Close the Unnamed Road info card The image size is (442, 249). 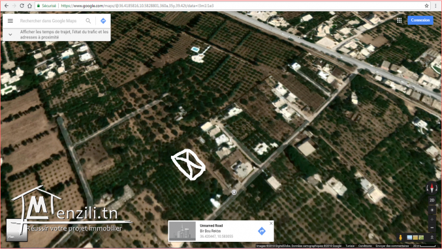[x=271, y=224]
